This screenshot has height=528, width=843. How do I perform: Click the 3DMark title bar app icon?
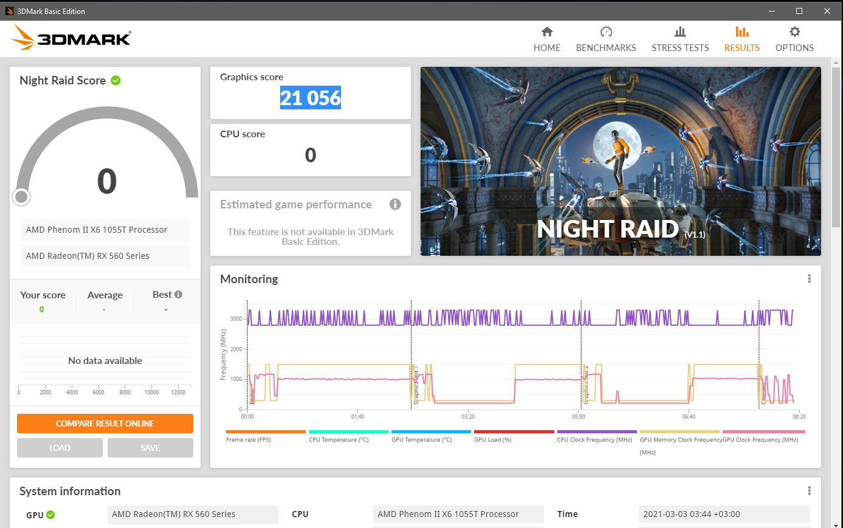9,11
